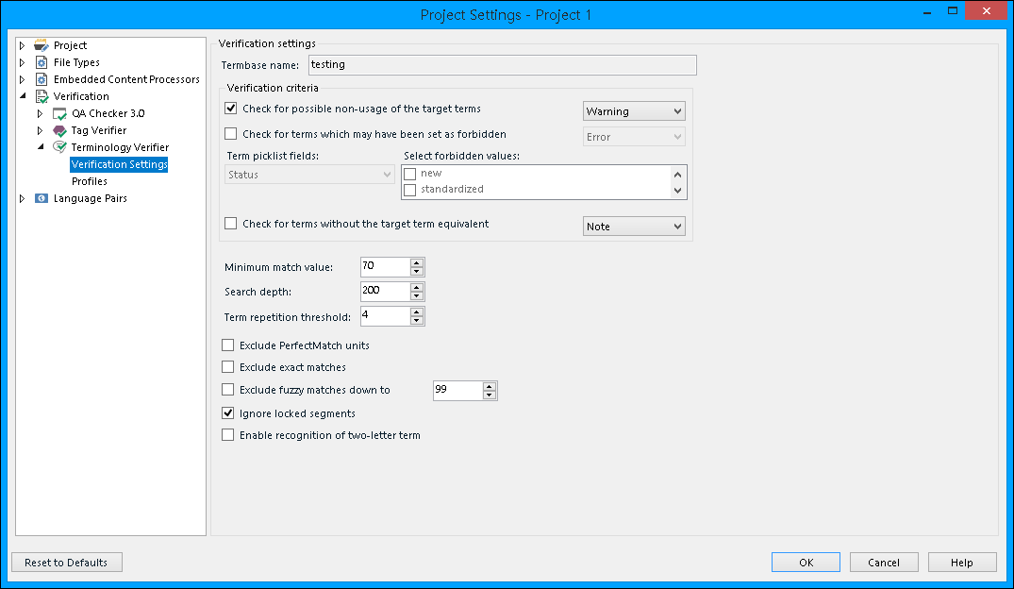Collapse the Verification tree node

point(23,95)
